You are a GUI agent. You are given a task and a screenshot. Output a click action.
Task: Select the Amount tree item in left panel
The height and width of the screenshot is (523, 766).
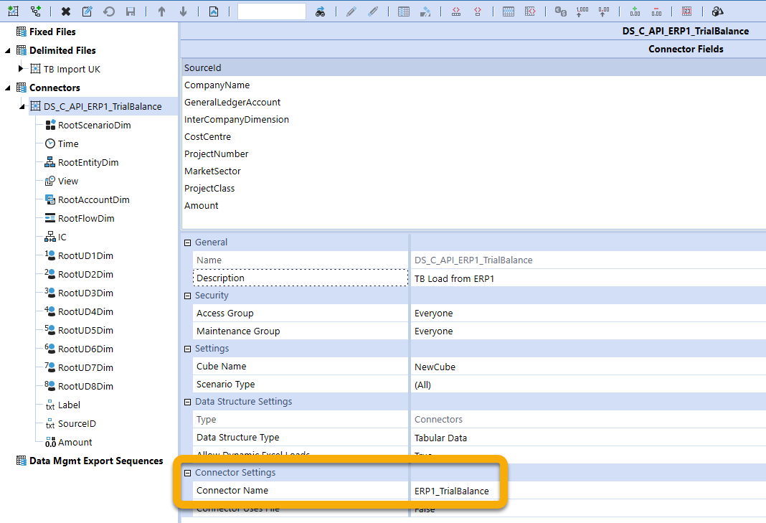(x=75, y=443)
